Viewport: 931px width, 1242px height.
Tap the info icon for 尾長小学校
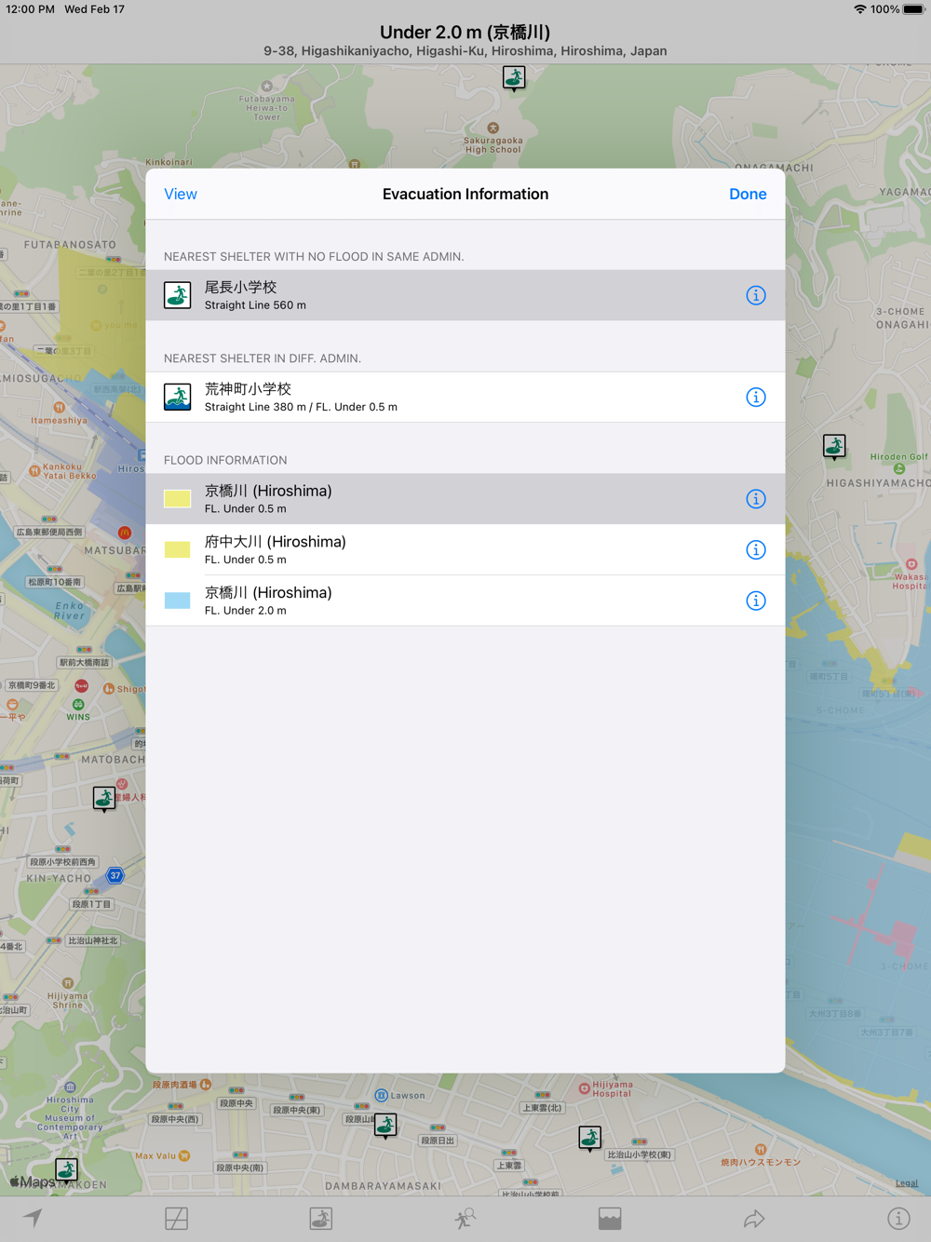pos(755,295)
